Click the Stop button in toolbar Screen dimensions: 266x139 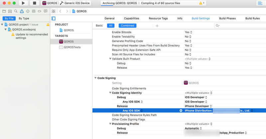(34, 3)
